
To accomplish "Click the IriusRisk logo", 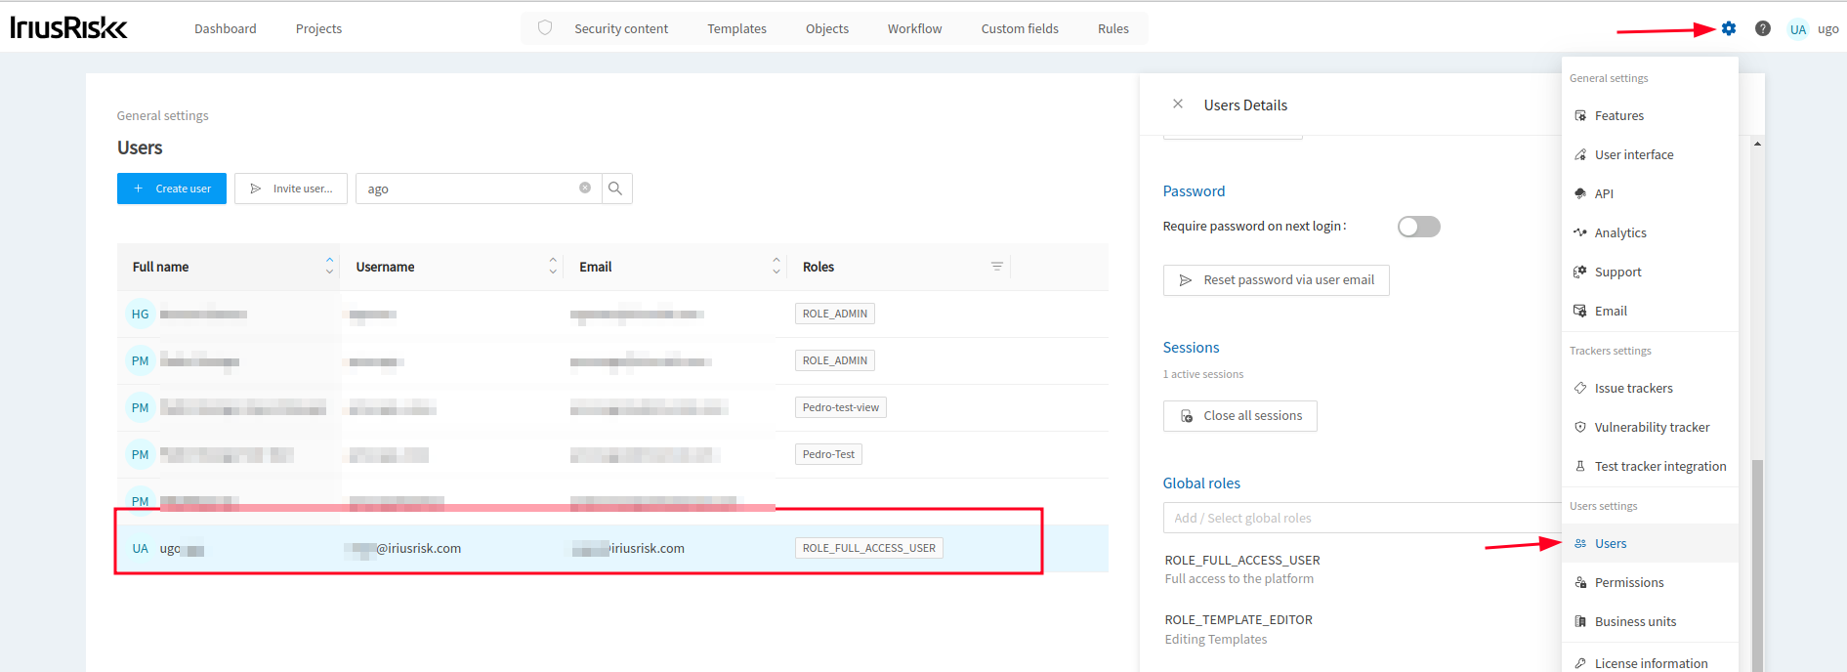I will (x=68, y=27).
